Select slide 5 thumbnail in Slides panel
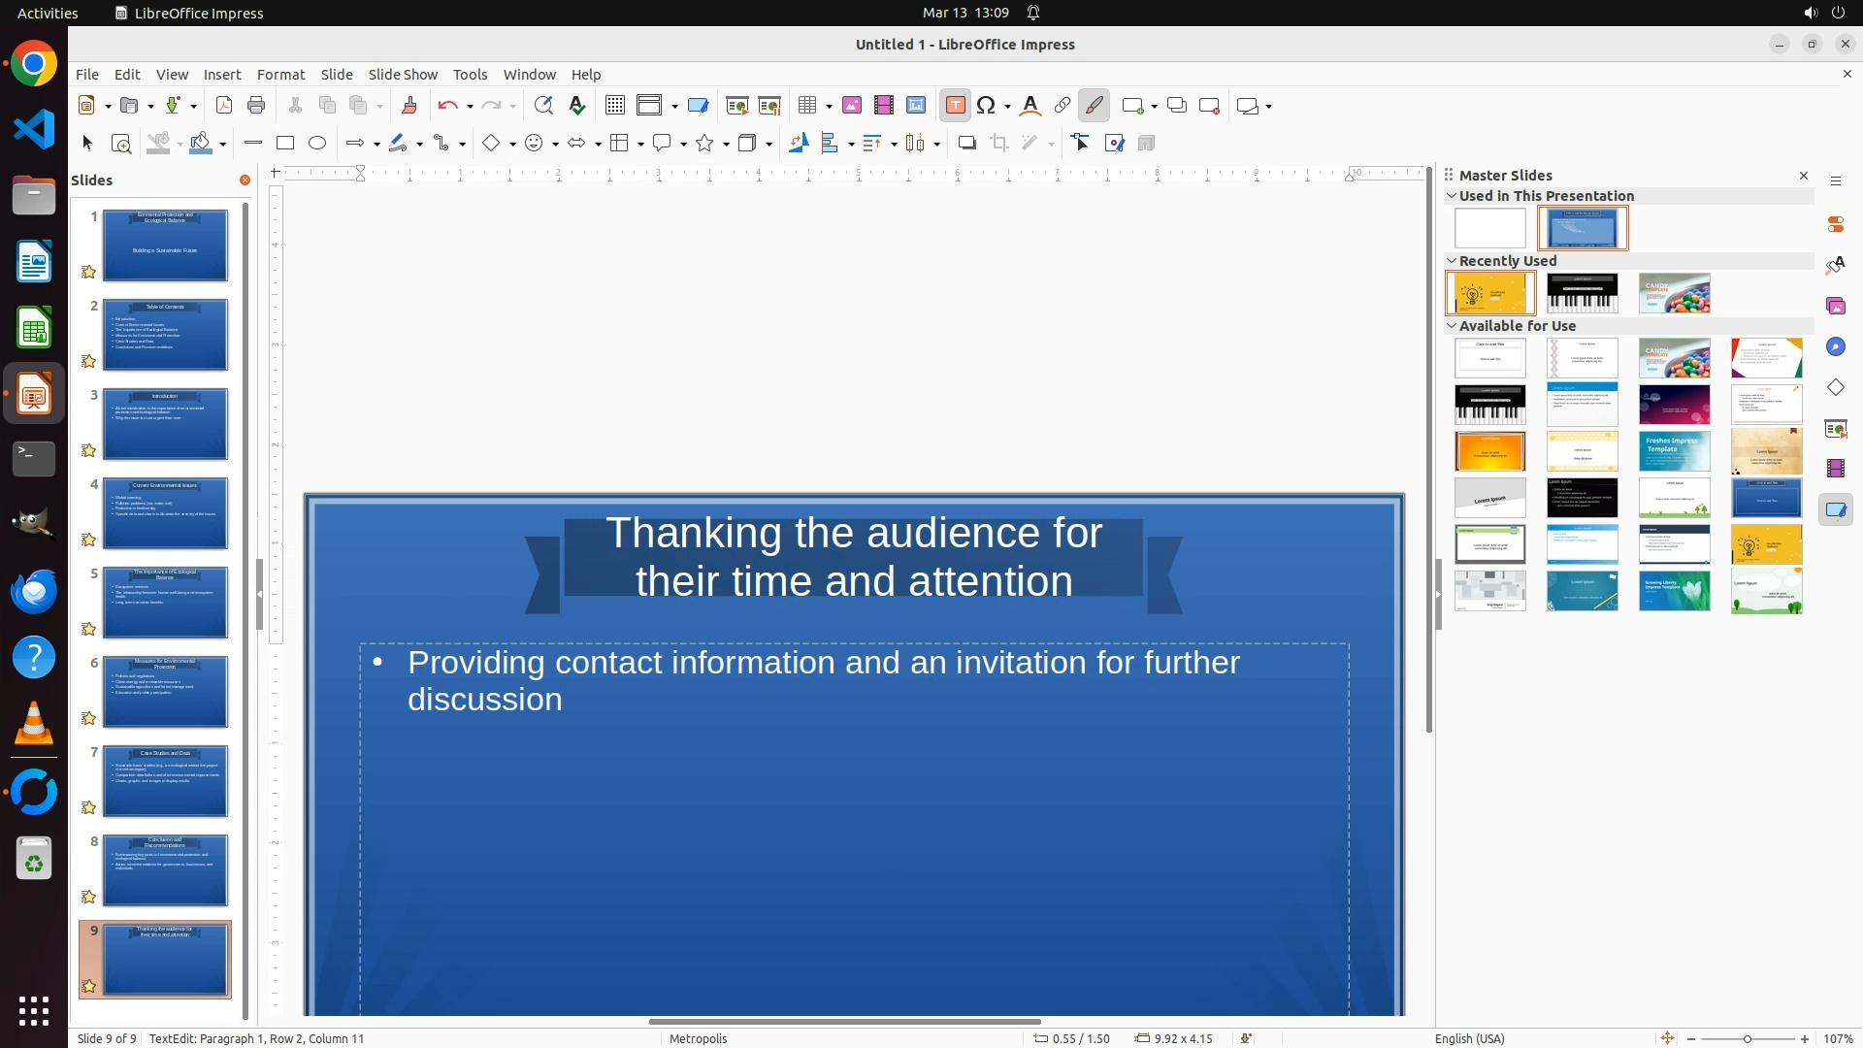 point(165,603)
